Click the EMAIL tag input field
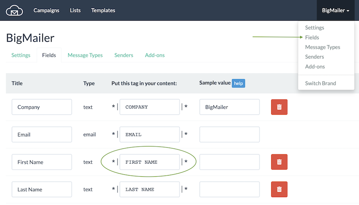The image size is (359, 205). click(x=150, y=135)
